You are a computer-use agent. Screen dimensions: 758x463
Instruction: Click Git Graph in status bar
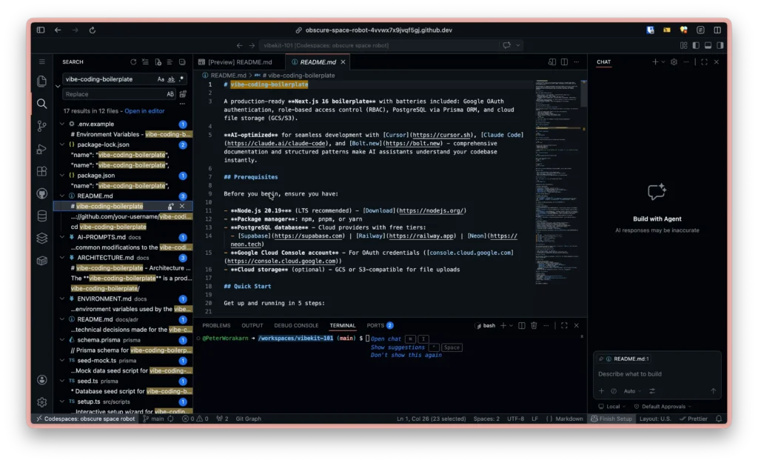pyautogui.click(x=248, y=419)
